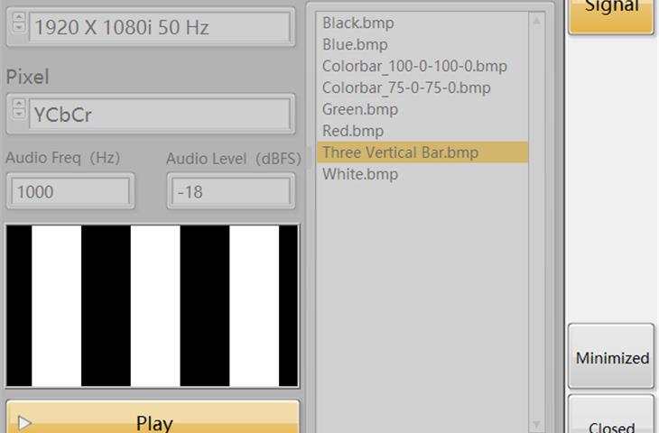Select Colorbar_75-0-75-0.bmp pattern
Viewport: 659px width, 433px height.
click(x=422, y=88)
